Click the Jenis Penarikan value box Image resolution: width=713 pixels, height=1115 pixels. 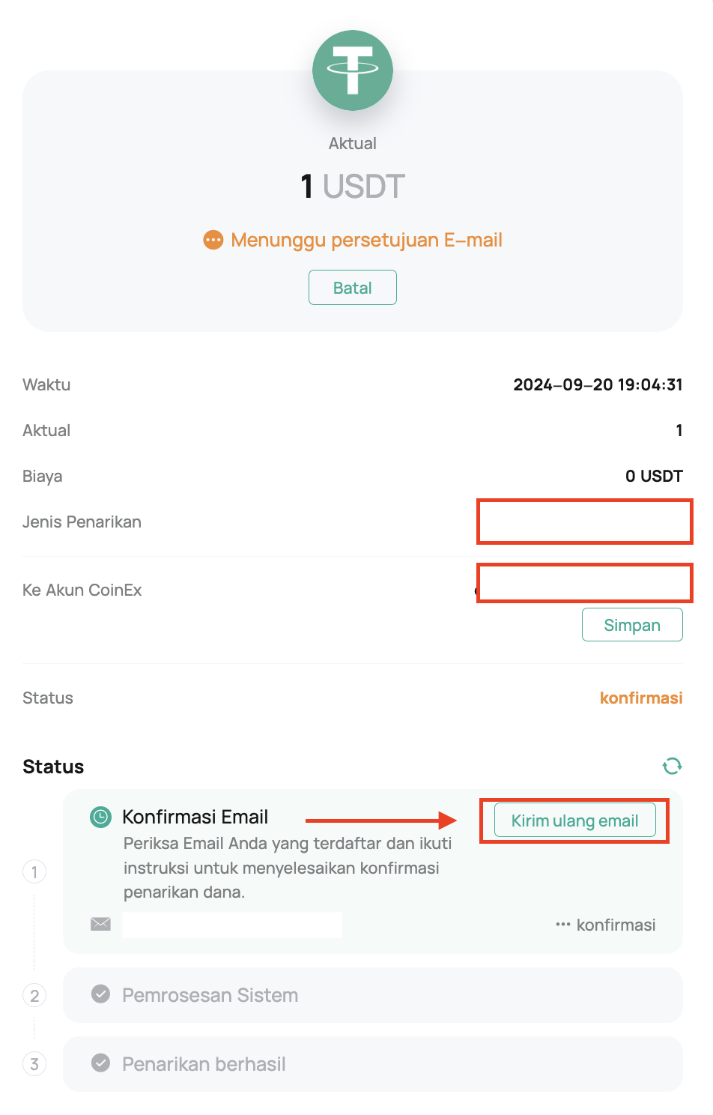coord(585,522)
